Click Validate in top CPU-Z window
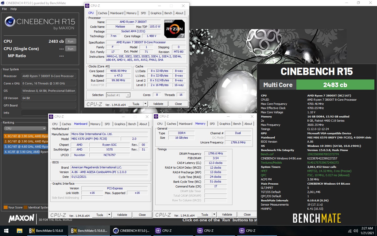 coord(158,104)
